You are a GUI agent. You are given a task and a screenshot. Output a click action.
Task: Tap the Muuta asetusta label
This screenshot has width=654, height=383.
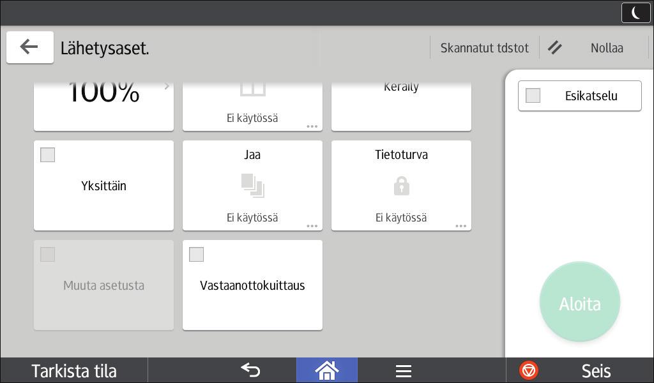tap(104, 285)
